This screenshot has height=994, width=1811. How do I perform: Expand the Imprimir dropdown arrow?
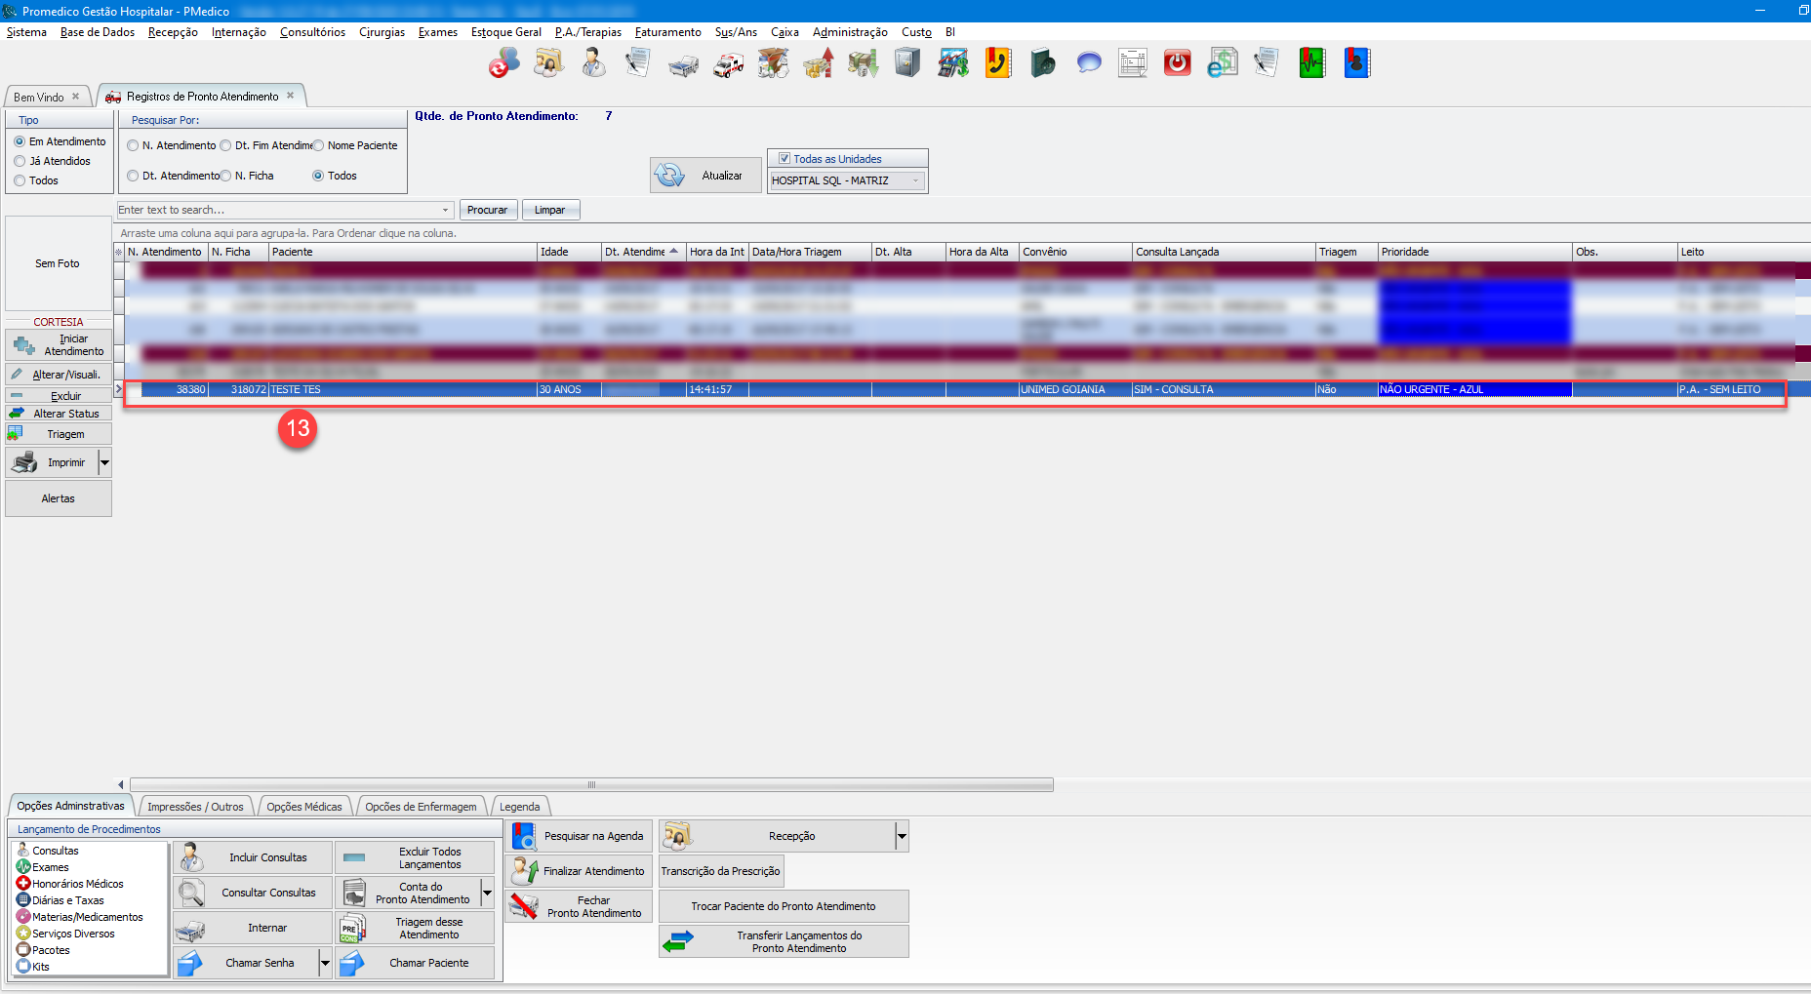(x=104, y=462)
